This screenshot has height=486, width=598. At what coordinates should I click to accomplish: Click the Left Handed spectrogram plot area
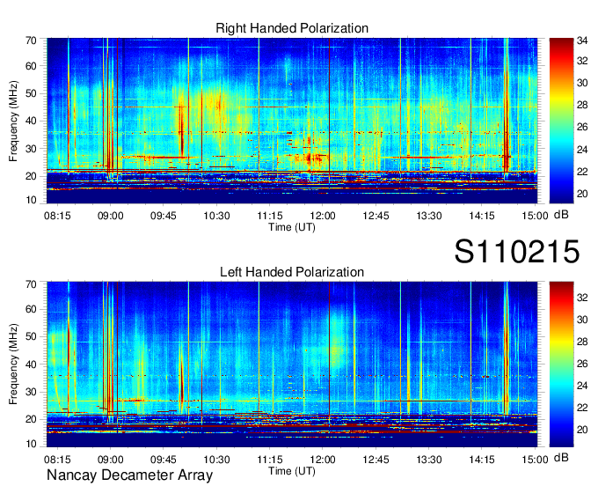pos(292,364)
